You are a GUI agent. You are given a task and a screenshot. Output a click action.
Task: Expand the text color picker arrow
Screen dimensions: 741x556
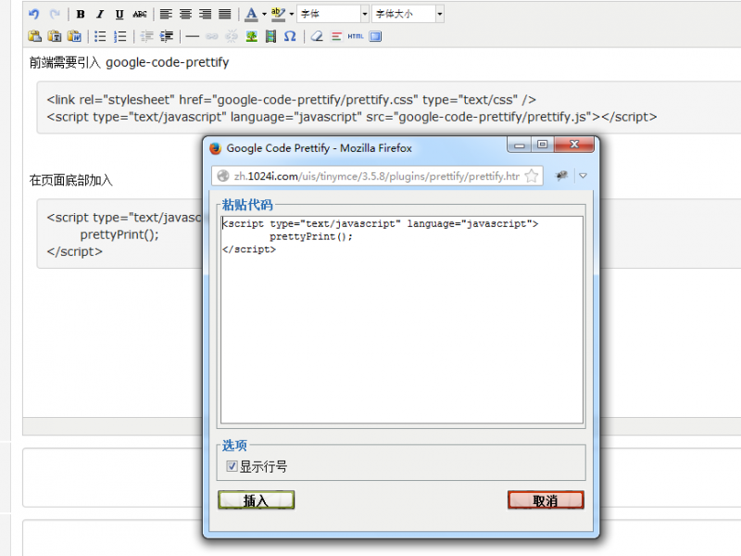(264, 14)
